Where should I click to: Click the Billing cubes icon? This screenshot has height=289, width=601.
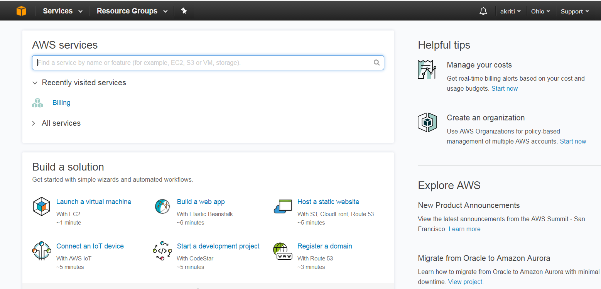(37, 103)
